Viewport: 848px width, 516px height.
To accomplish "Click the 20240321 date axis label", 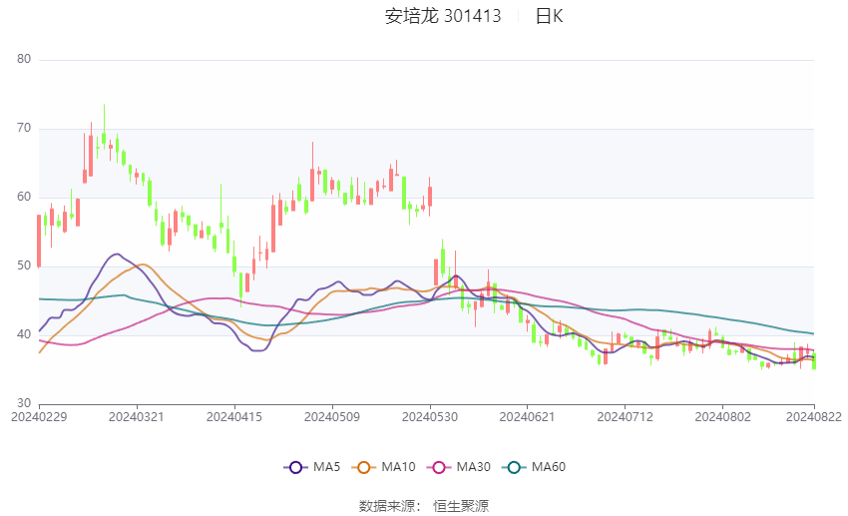I will pyautogui.click(x=137, y=417).
